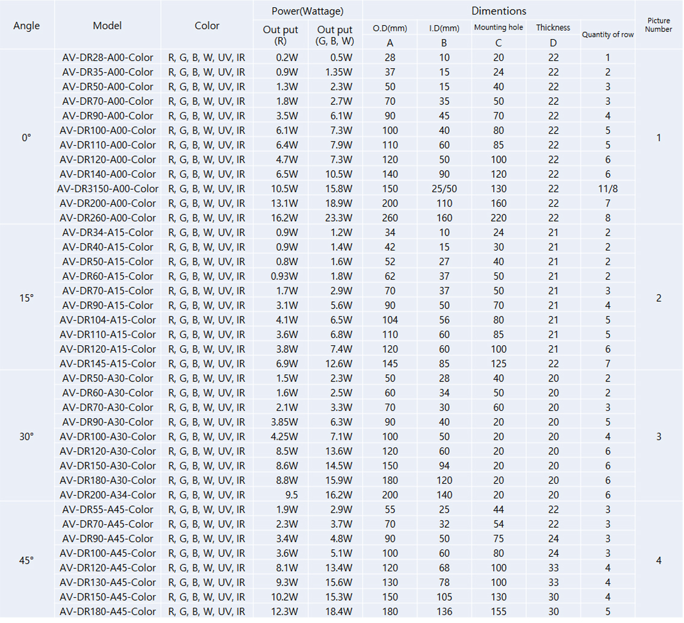Image resolution: width=684 pixels, height=623 pixels.
Task: Select the AV-DR180-A45-Color model cell
Action: [x=107, y=612]
